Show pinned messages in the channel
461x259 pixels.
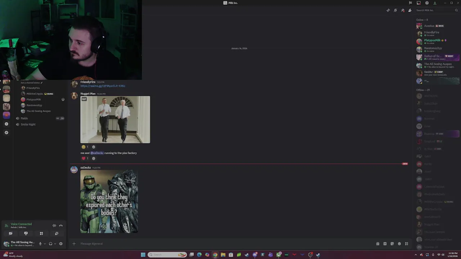click(x=403, y=10)
